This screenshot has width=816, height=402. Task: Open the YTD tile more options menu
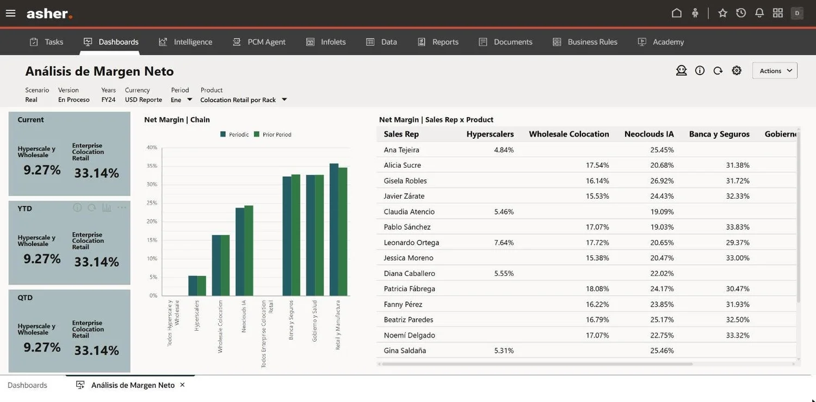click(122, 207)
